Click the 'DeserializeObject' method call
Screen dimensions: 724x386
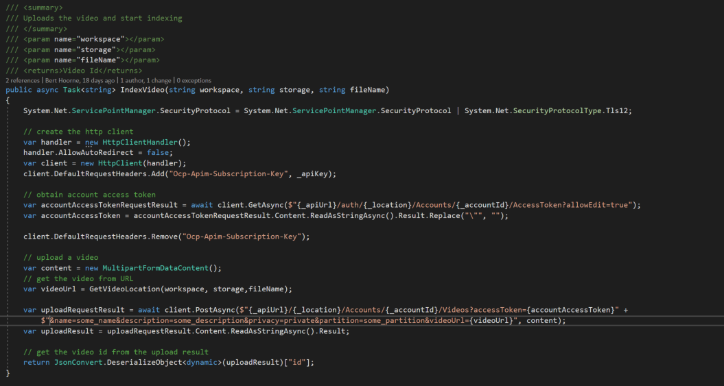coord(145,363)
